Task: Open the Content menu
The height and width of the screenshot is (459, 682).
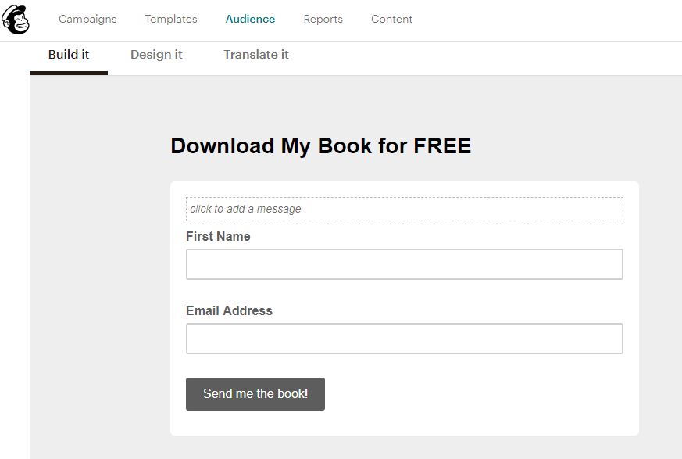Action: (x=392, y=20)
